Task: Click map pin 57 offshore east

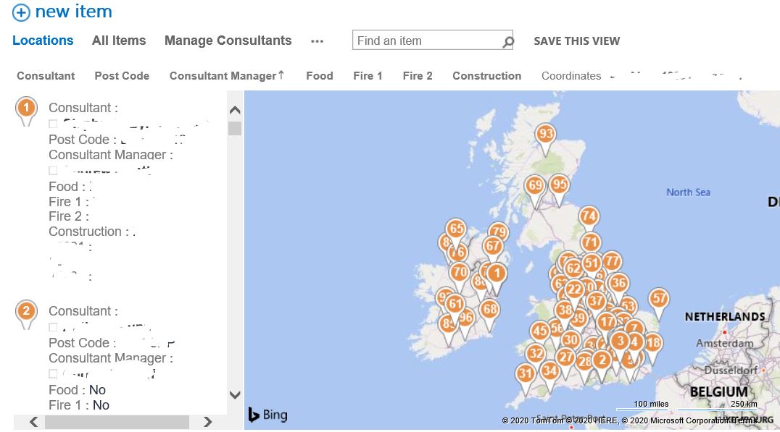Action: (x=659, y=298)
